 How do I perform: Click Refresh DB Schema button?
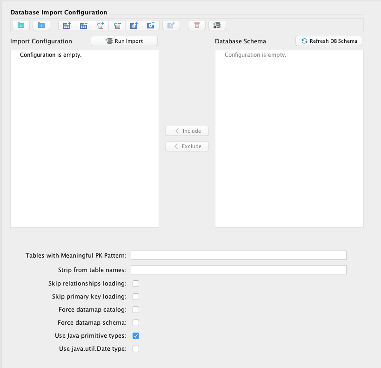coord(329,41)
